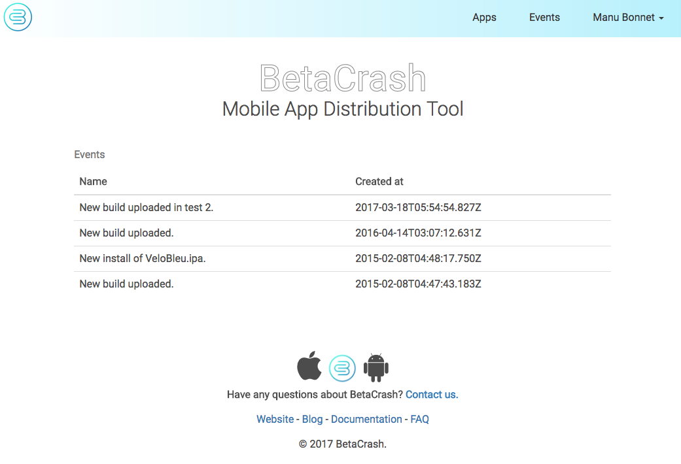Open the Documentation footer link
681x464 pixels.
(366, 420)
